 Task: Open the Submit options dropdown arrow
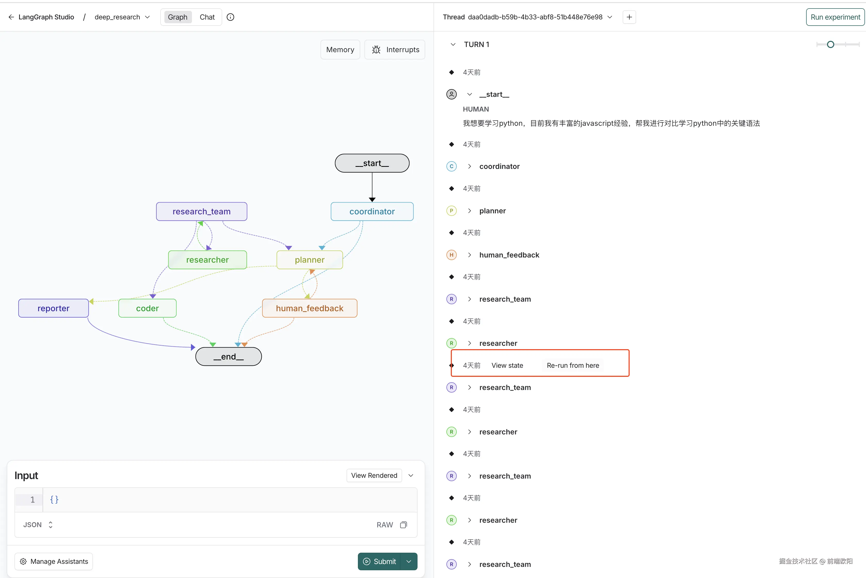coord(409,561)
